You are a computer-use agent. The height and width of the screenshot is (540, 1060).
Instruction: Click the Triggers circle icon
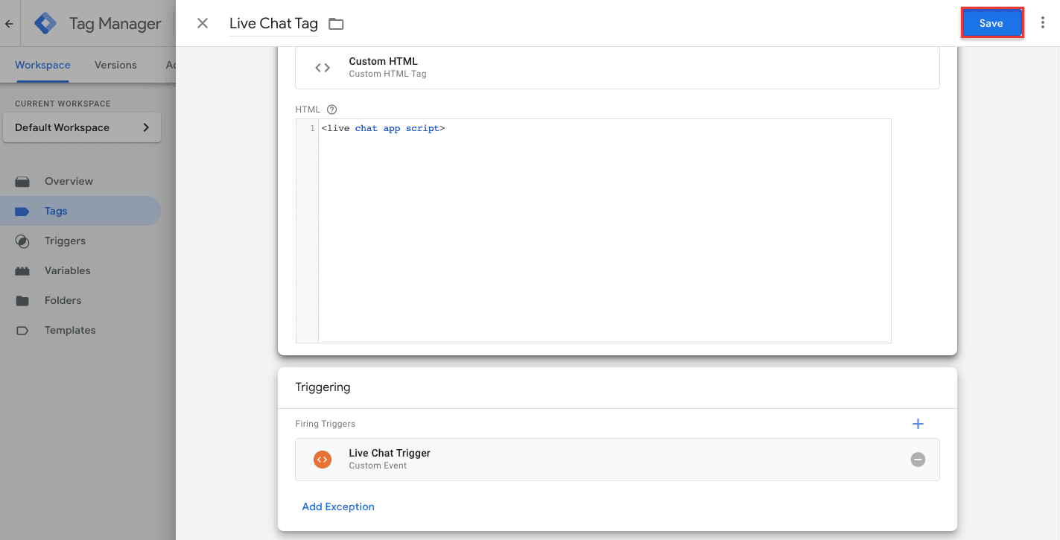(22, 241)
